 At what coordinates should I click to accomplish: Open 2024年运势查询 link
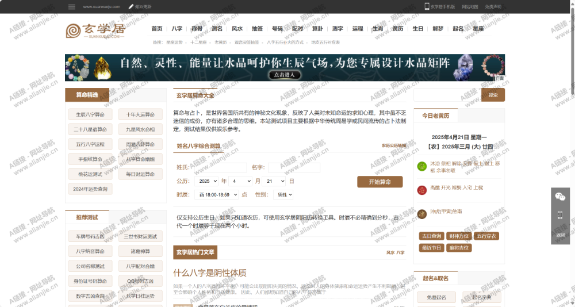pos(90,189)
